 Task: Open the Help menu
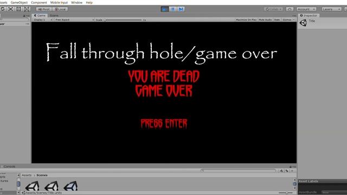(x=89, y=3)
